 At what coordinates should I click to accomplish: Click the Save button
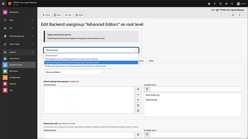(x=57, y=15)
